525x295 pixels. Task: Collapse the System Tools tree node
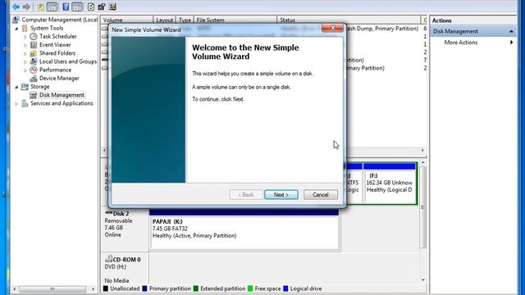point(16,29)
